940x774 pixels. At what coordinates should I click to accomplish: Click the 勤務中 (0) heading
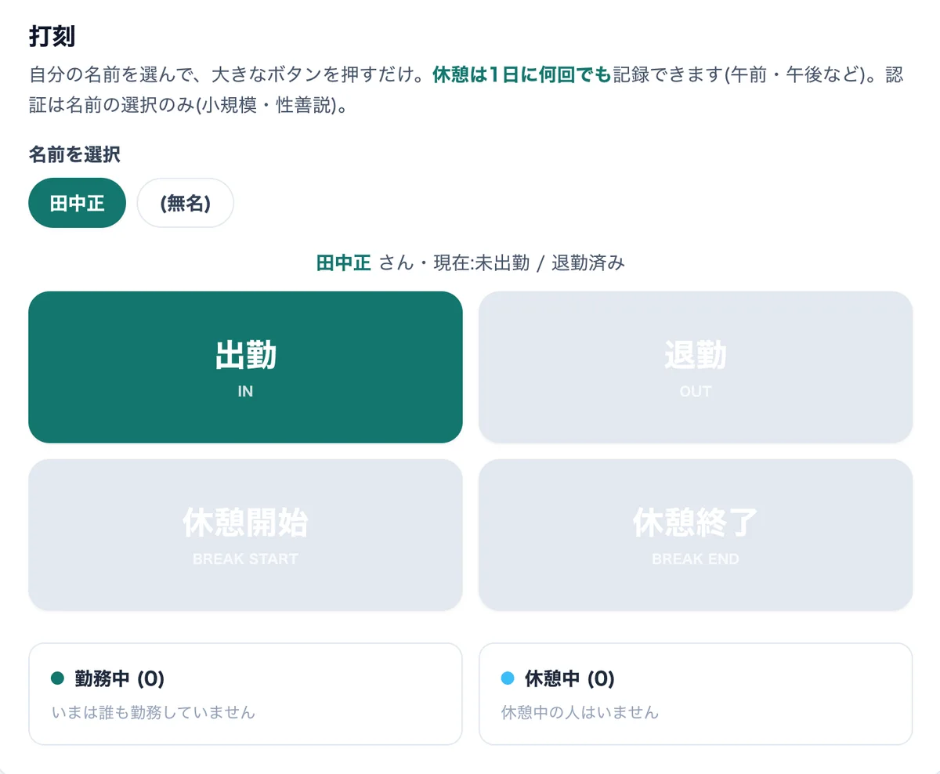click(119, 678)
